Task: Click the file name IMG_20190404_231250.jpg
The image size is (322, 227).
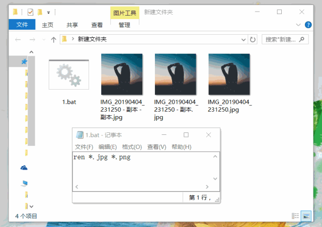Action: pyautogui.click(x=229, y=106)
